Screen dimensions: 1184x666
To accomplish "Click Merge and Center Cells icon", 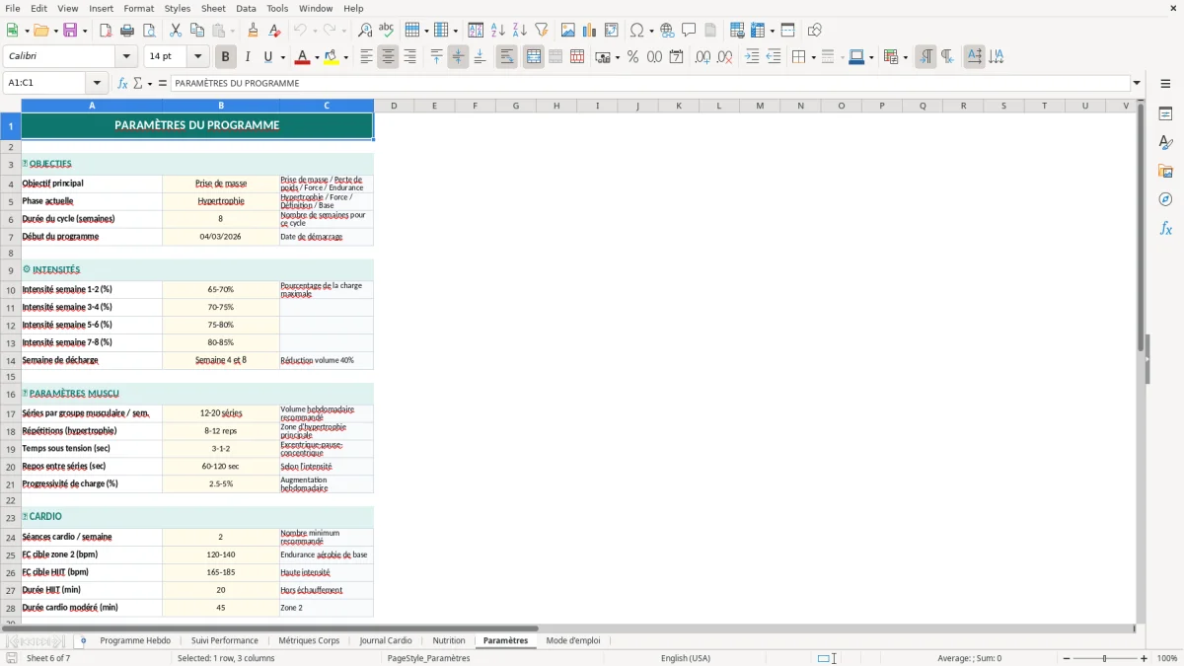I will [x=534, y=57].
